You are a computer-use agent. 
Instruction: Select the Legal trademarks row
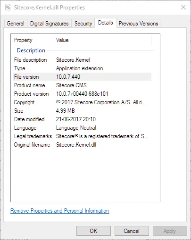point(82,136)
